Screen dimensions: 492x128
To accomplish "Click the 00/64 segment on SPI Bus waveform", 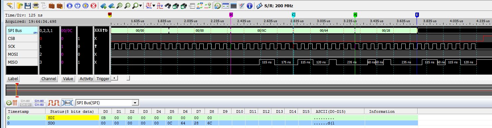I will pyautogui.click(x=324, y=30).
